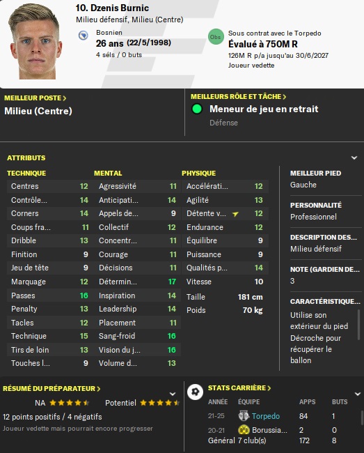Click Dzenis Burnic's portrait photo
The width and height of the screenshot is (364, 453).
[x=35, y=41]
